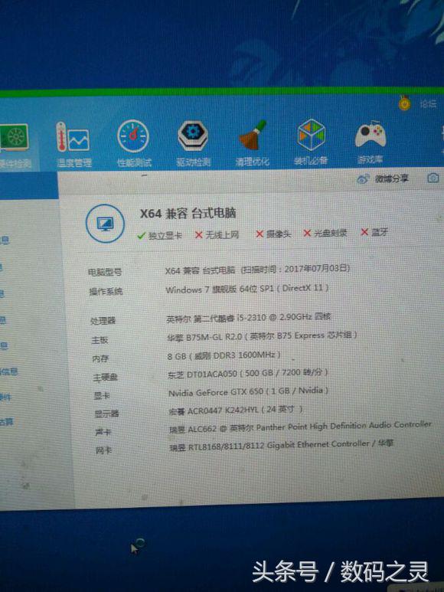Open the 温度管理 temperature management tool
444x592 pixels.
[x=74, y=145]
